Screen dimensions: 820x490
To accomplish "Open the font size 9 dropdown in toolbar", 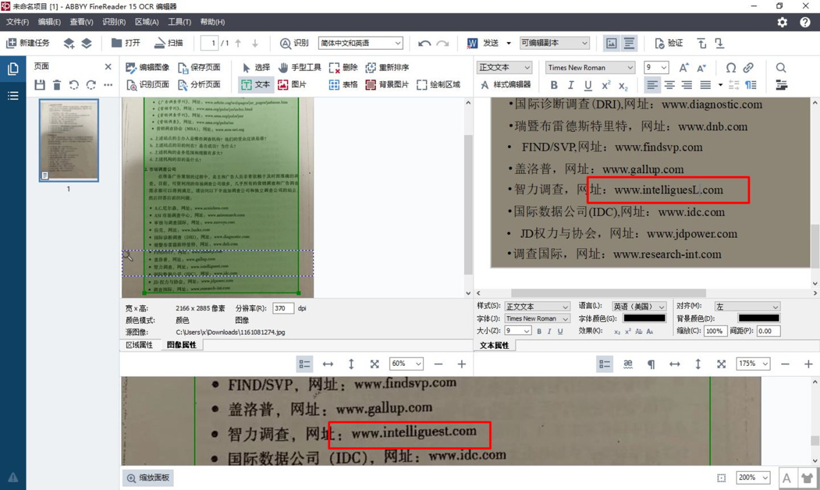I will click(656, 67).
